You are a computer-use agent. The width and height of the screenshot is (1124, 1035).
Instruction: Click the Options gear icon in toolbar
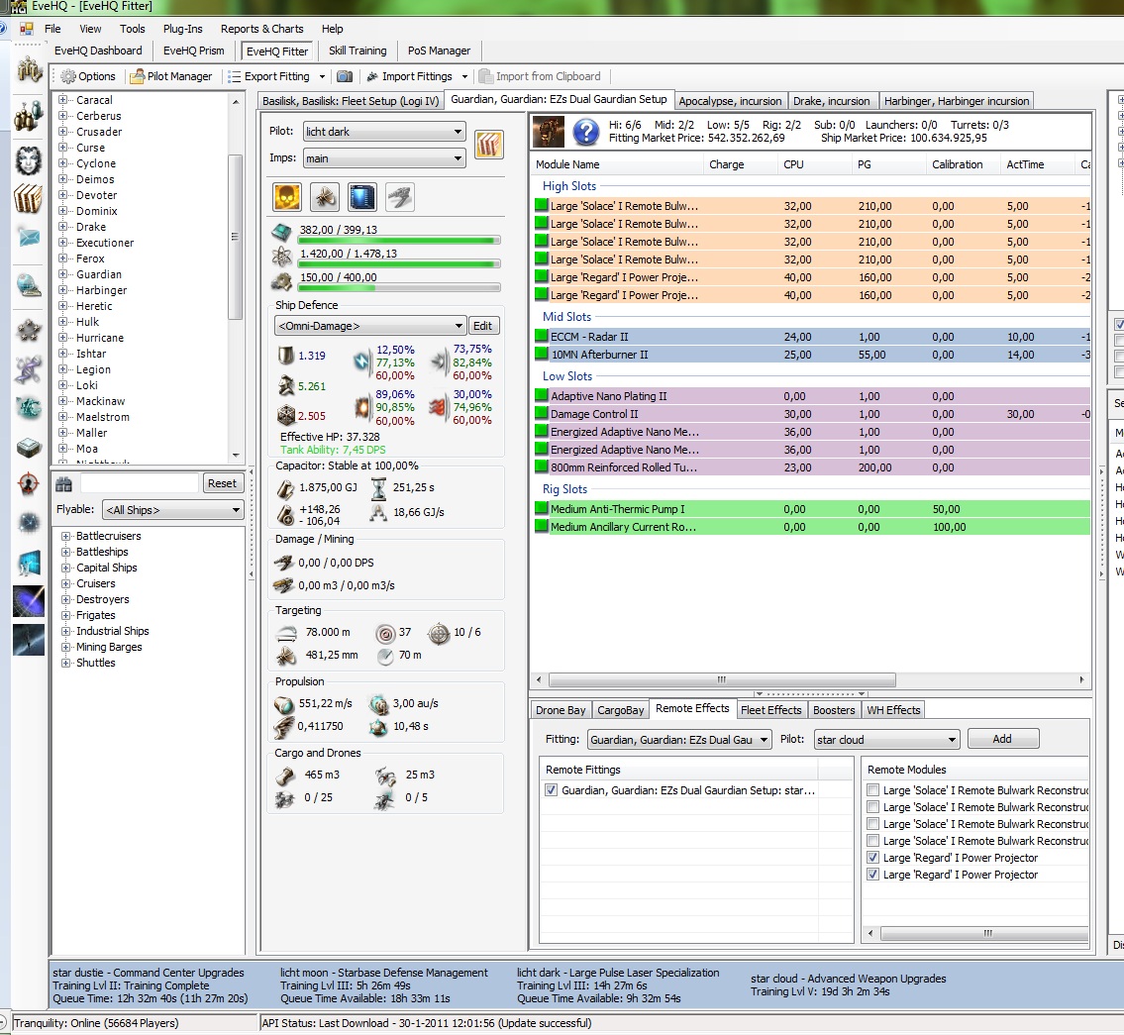click(68, 76)
